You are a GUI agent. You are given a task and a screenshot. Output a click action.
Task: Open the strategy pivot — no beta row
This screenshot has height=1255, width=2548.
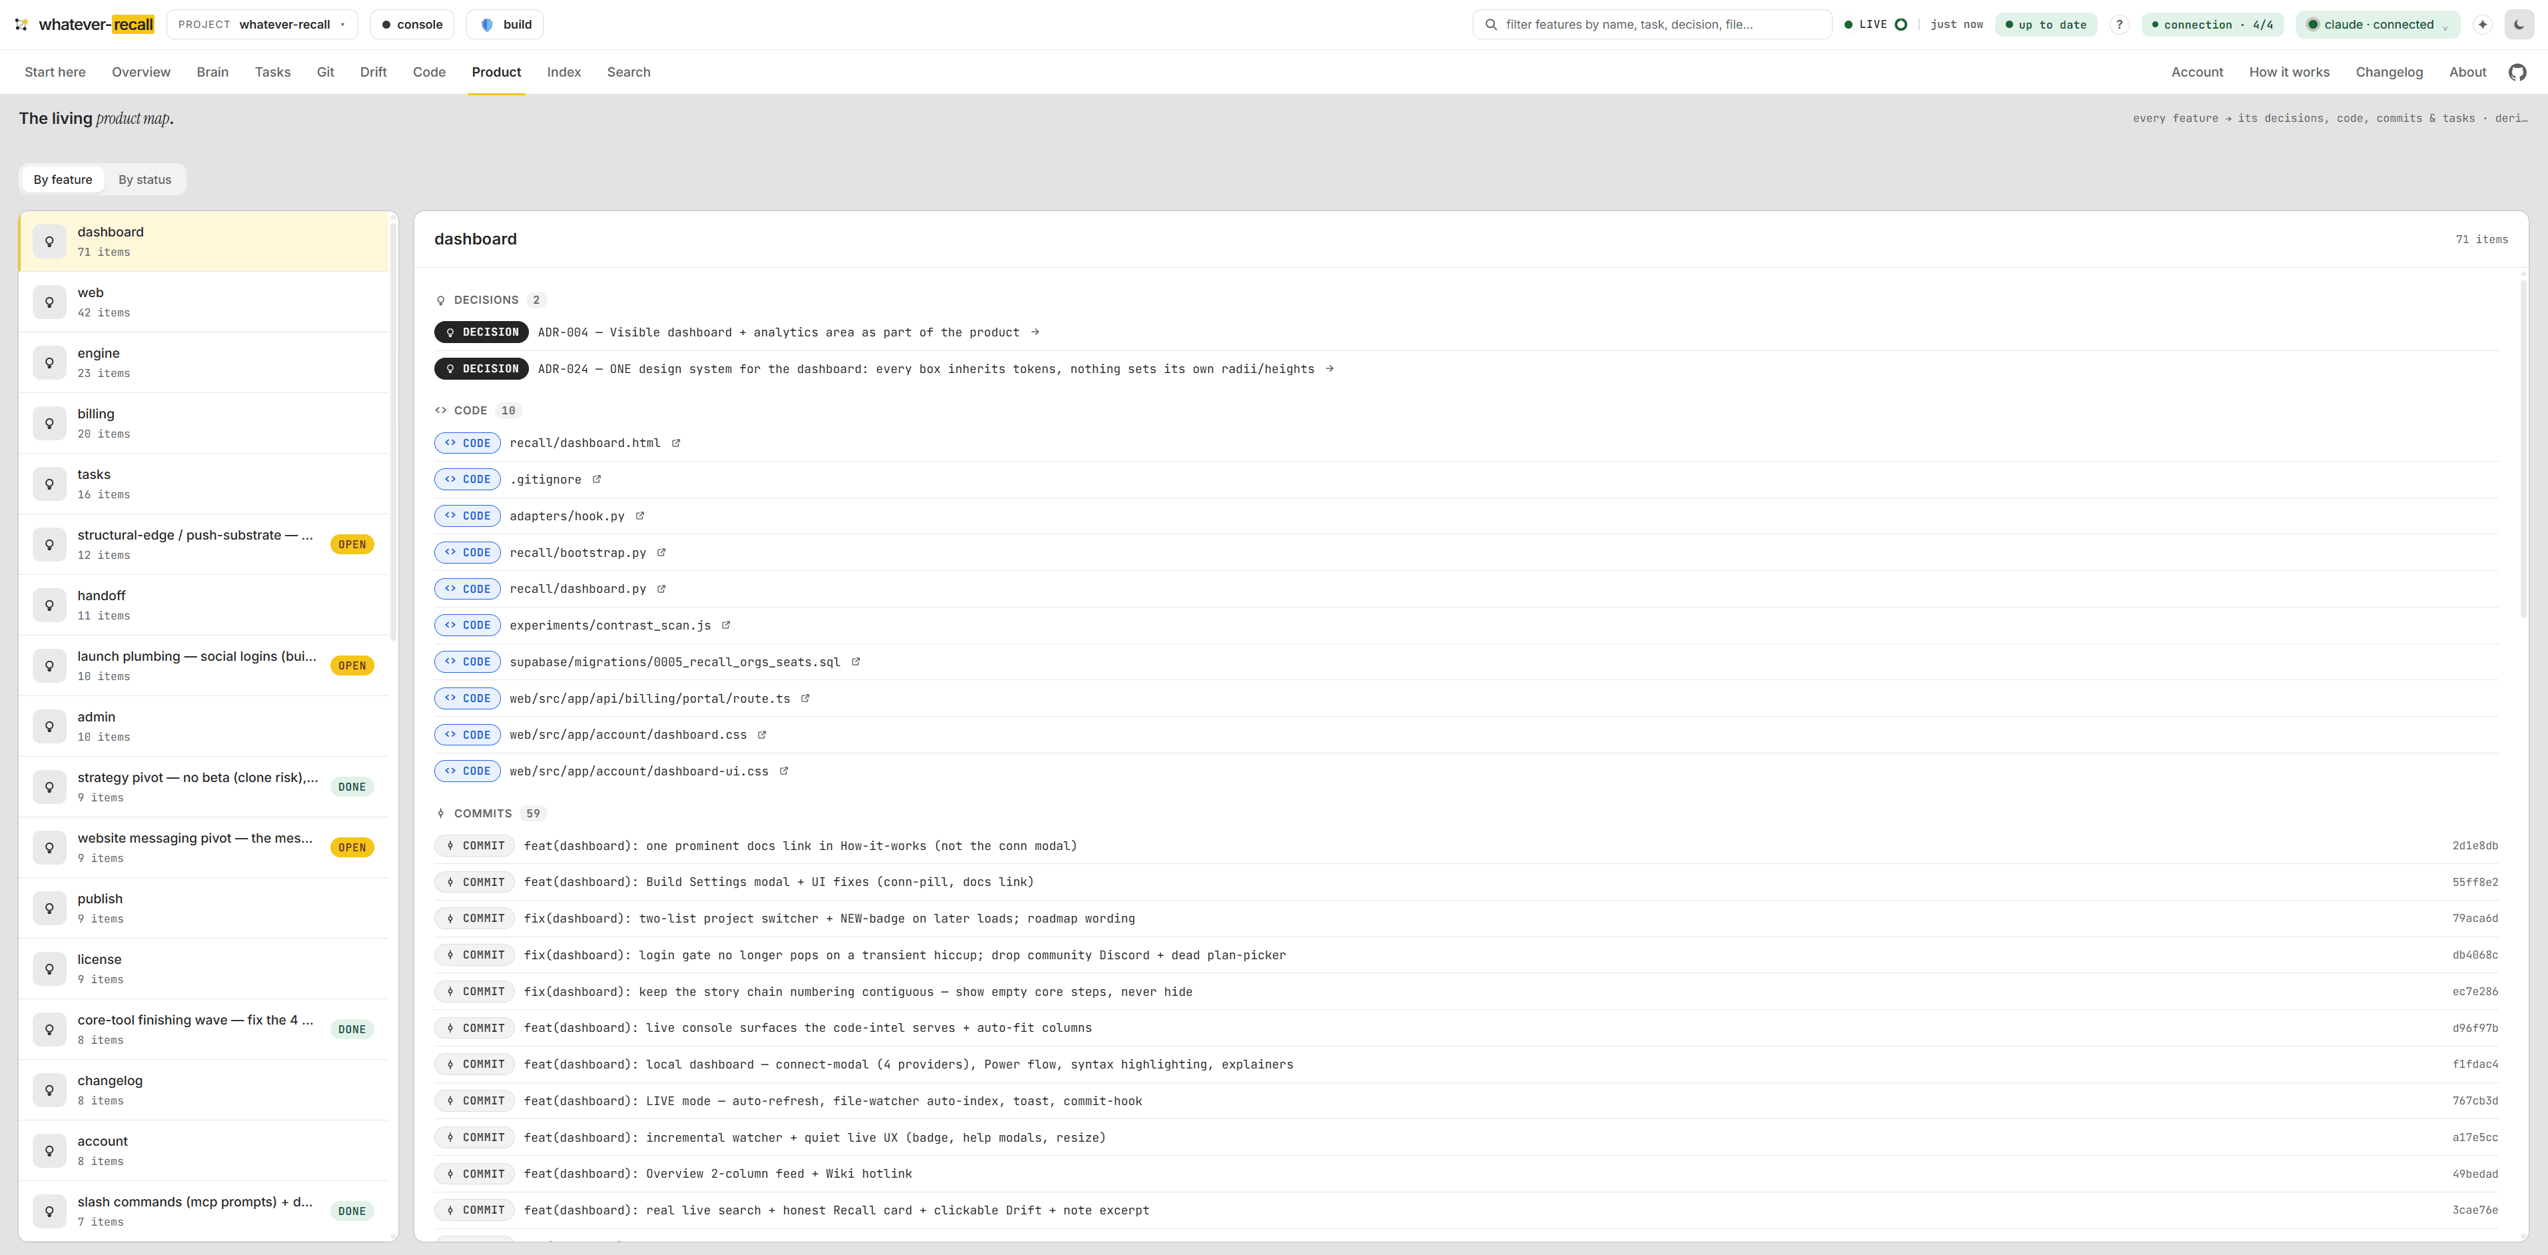[x=205, y=787]
